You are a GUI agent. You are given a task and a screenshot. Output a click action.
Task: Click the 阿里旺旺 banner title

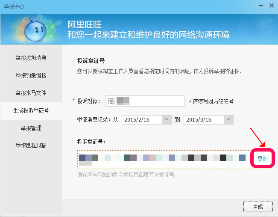coord(85,24)
